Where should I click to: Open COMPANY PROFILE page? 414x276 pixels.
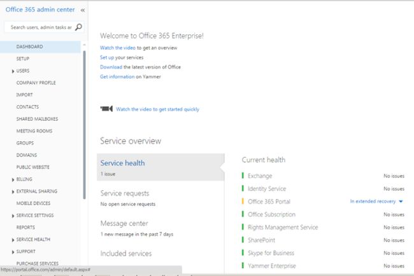point(36,83)
